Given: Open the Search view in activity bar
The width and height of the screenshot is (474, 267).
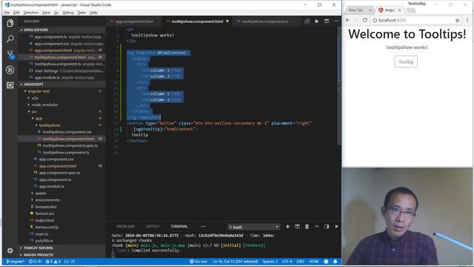Looking at the screenshot, I should click(x=10, y=39).
